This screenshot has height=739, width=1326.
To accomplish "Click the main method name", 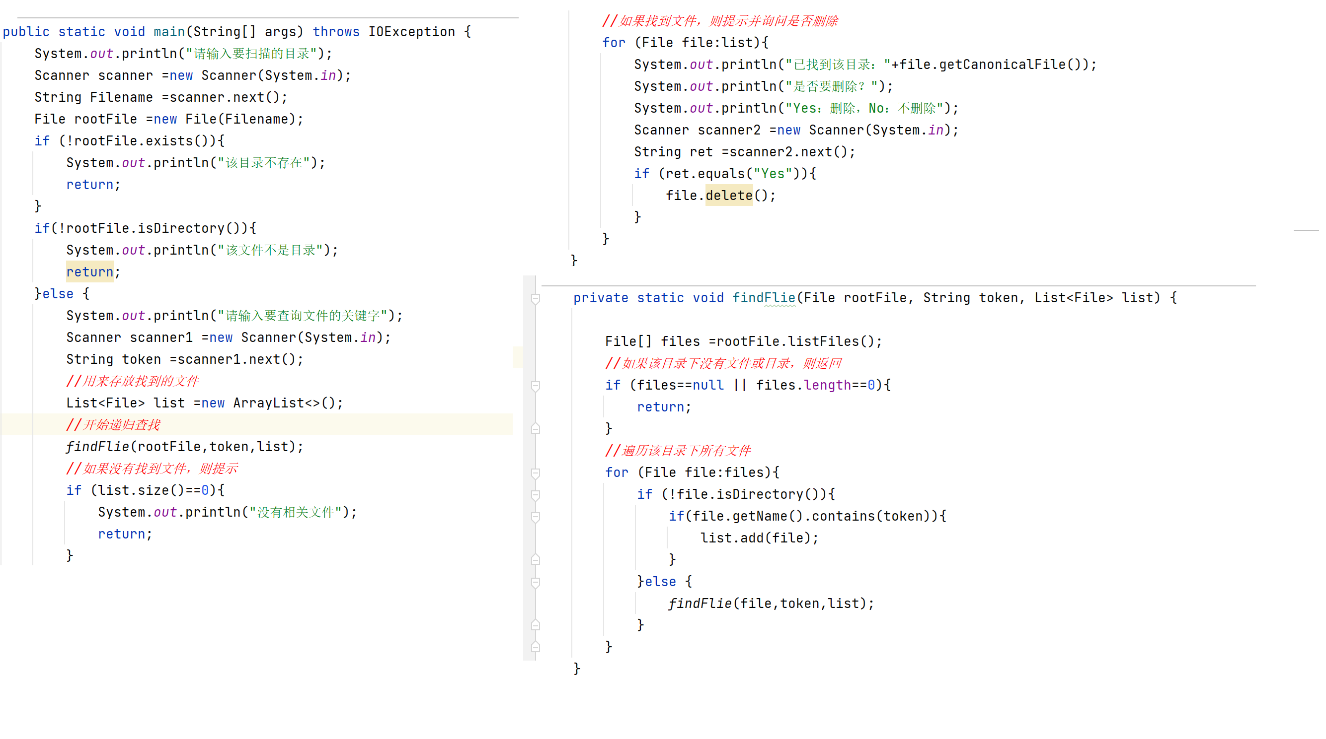I will [169, 32].
